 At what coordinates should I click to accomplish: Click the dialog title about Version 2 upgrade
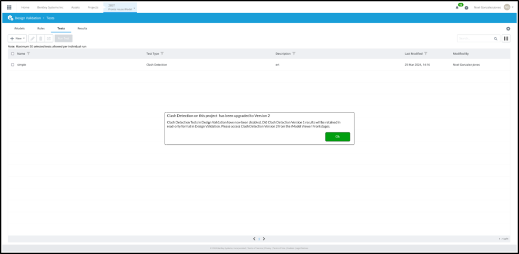[x=218, y=116]
